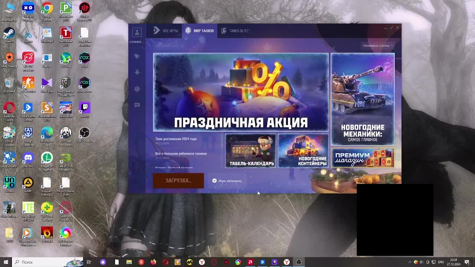Open Microsoft Edge desktop shortcut
The width and height of the screenshot is (475, 267).
click(47, 136)
